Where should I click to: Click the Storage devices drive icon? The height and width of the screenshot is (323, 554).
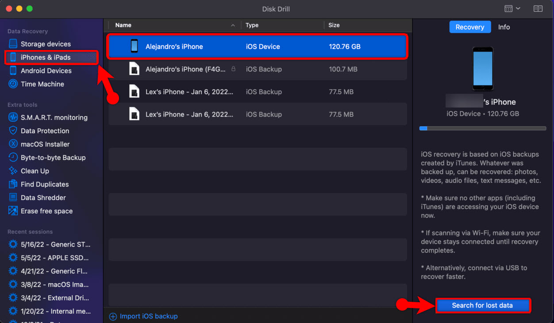[13, 44]
